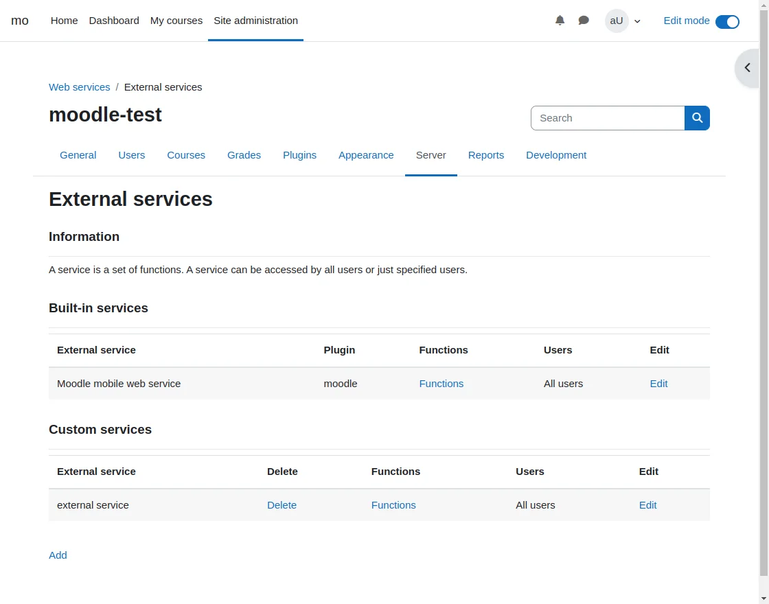Open Dashboard from the top navigation

coord(114,21)
